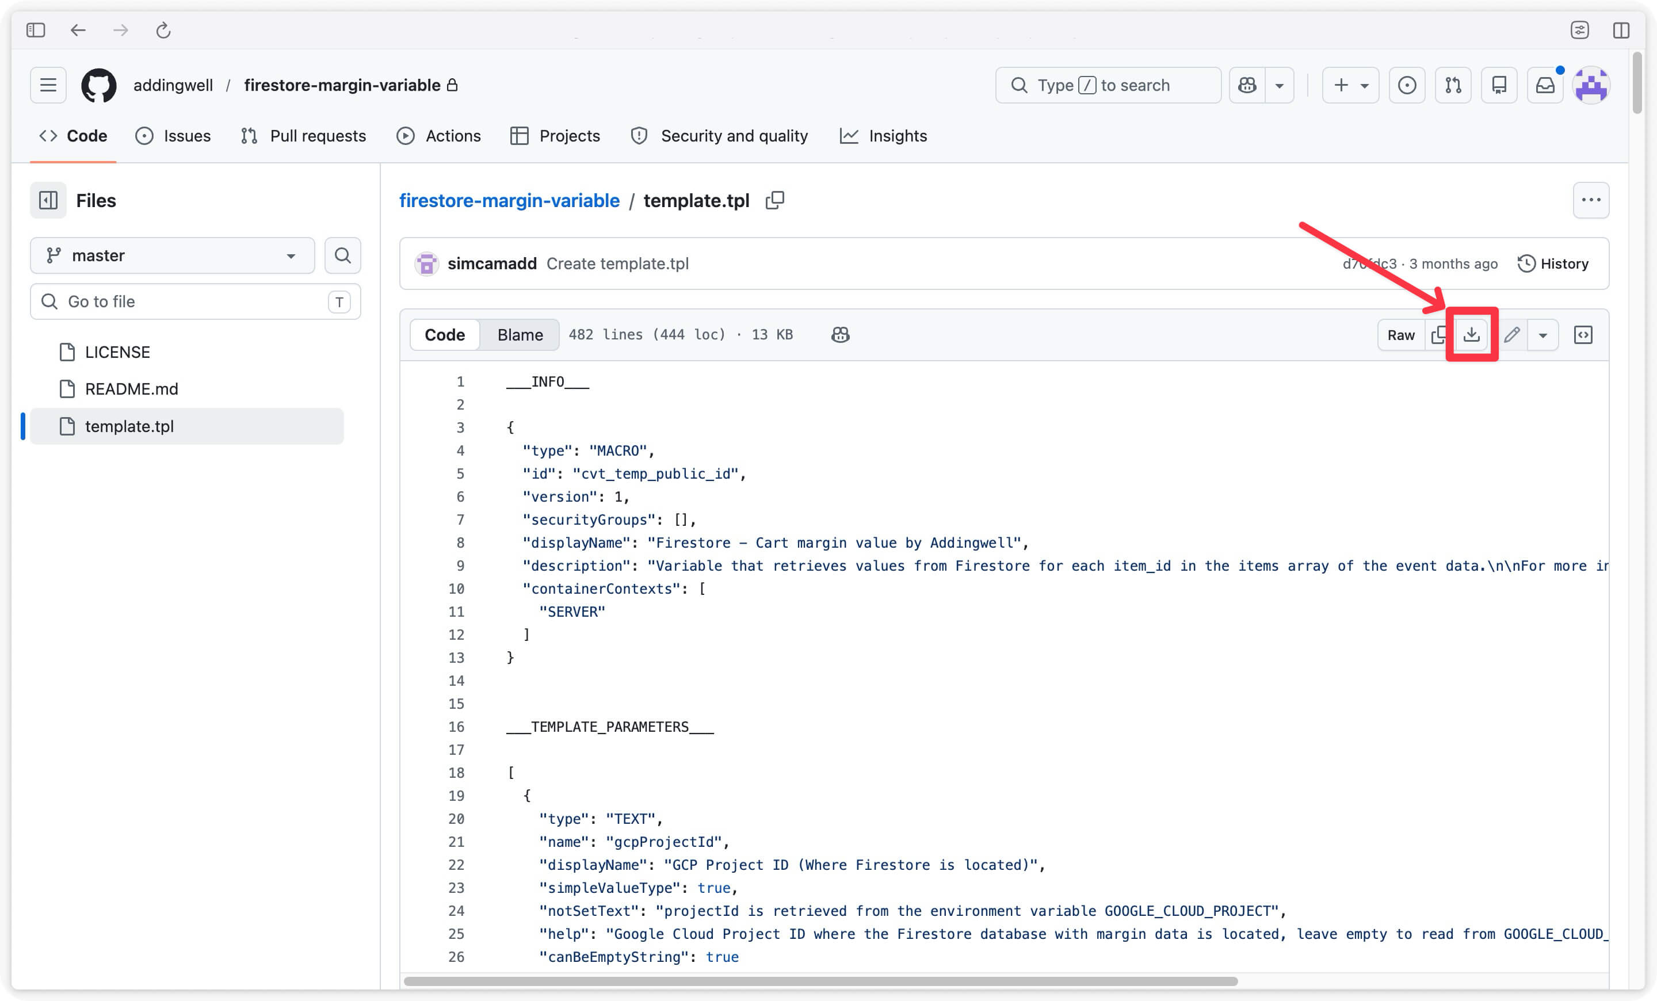1657x1001 pixels.
Task: Click the '3 months ago' timestamp
Action: click(1453, 263)
